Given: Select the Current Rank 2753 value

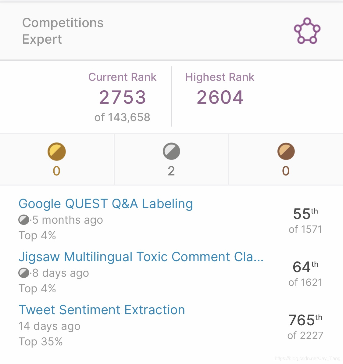Looking at the screenshot, I should 123,97.
